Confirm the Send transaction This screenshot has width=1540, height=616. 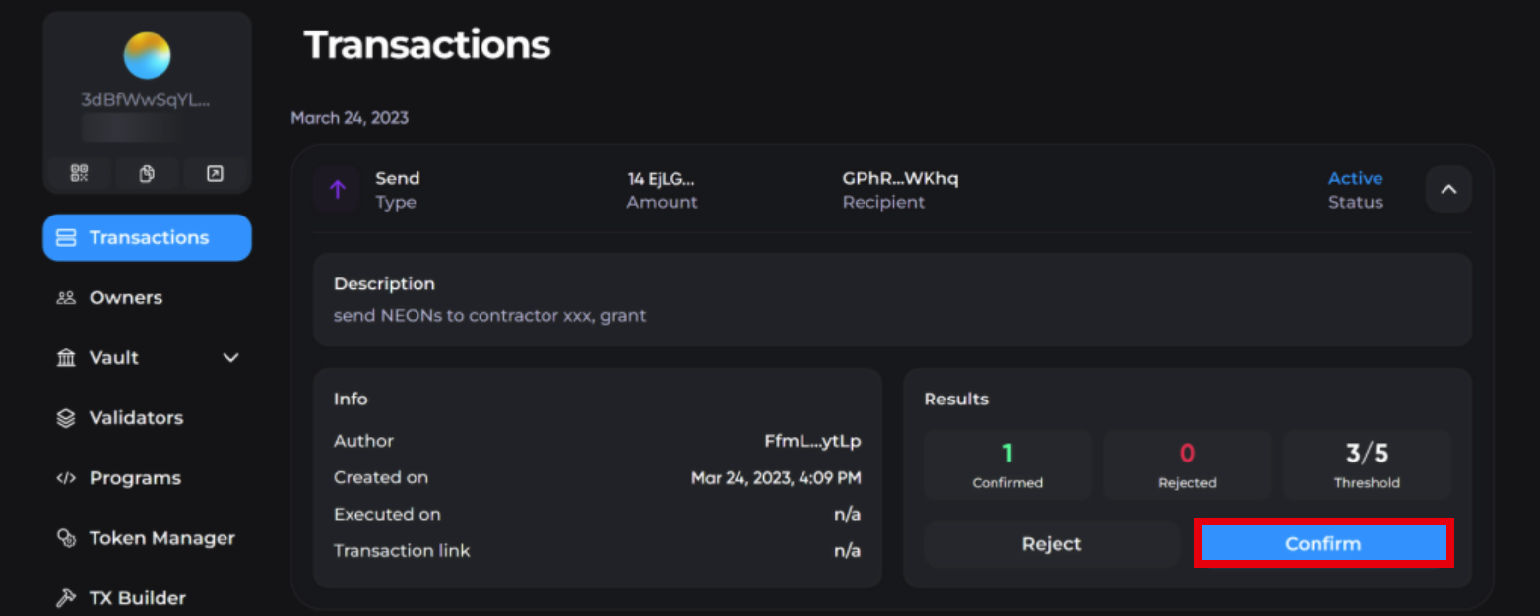point(1323,543)
